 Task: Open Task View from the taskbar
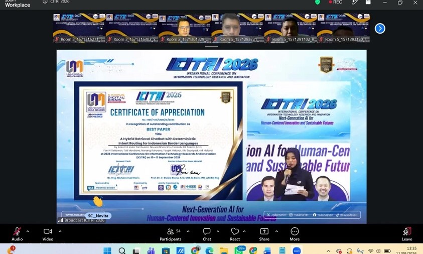(136, 251)
